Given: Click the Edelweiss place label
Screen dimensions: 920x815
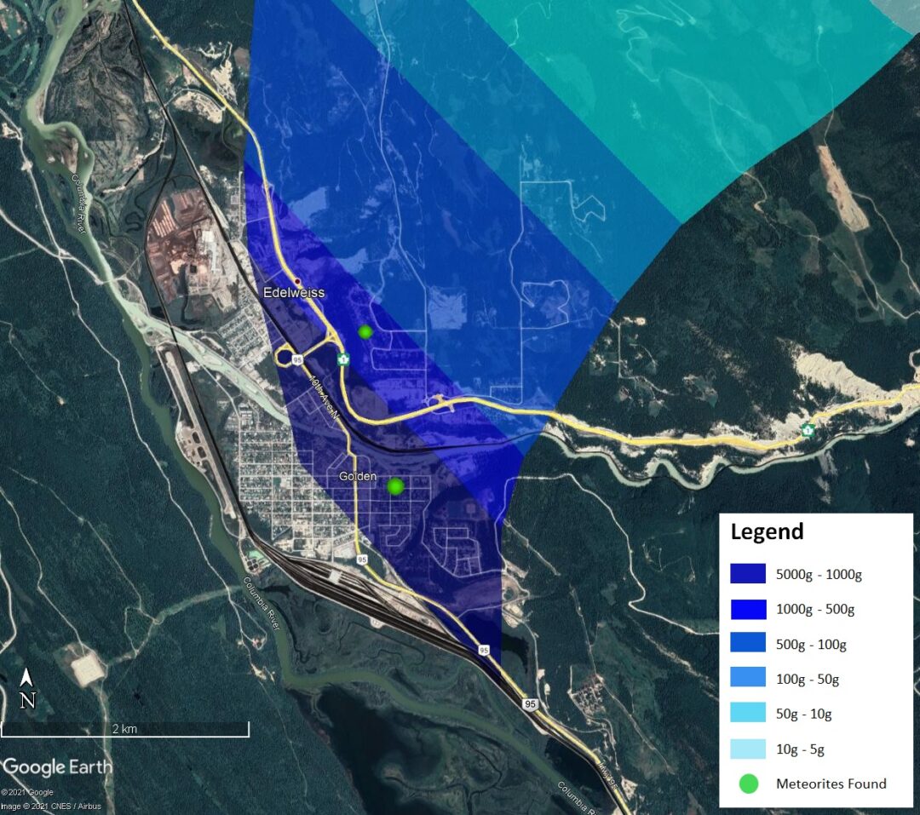Looking at the screenshot, I should tap(293, 293).
